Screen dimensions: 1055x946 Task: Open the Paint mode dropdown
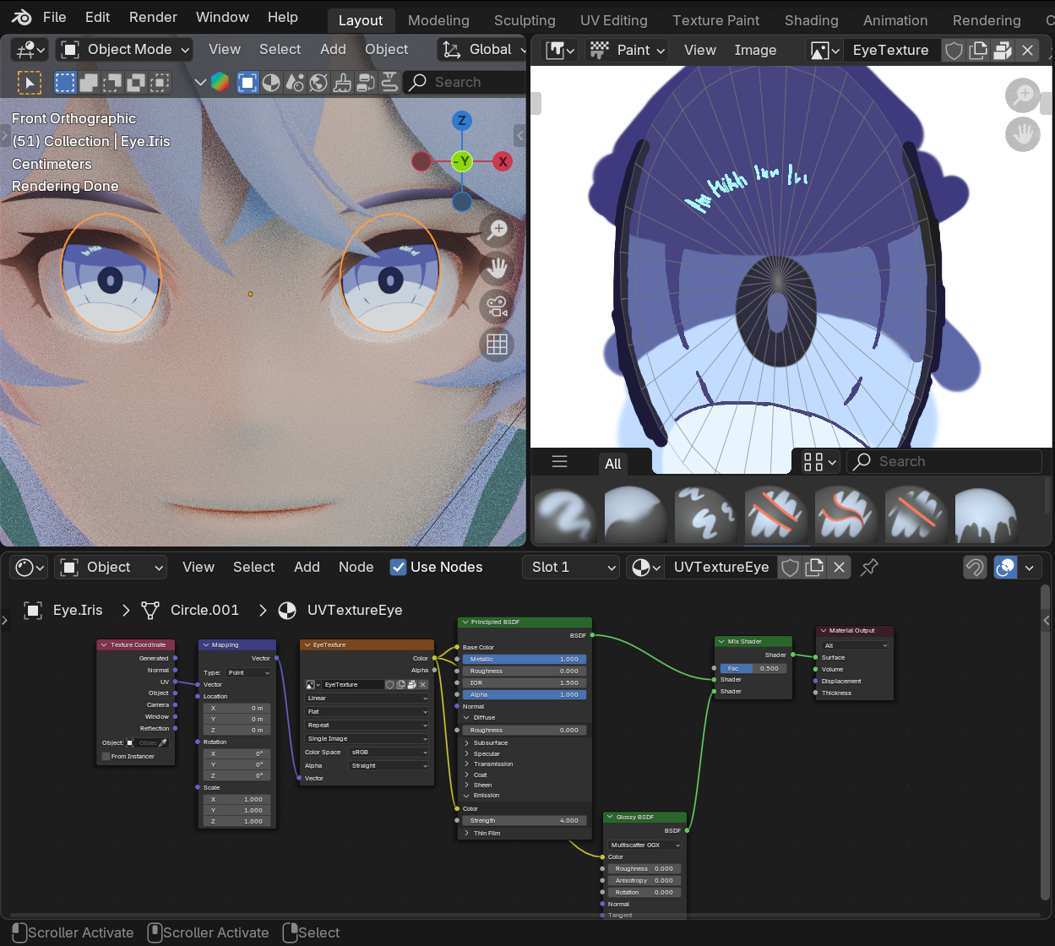click(627, 51)
